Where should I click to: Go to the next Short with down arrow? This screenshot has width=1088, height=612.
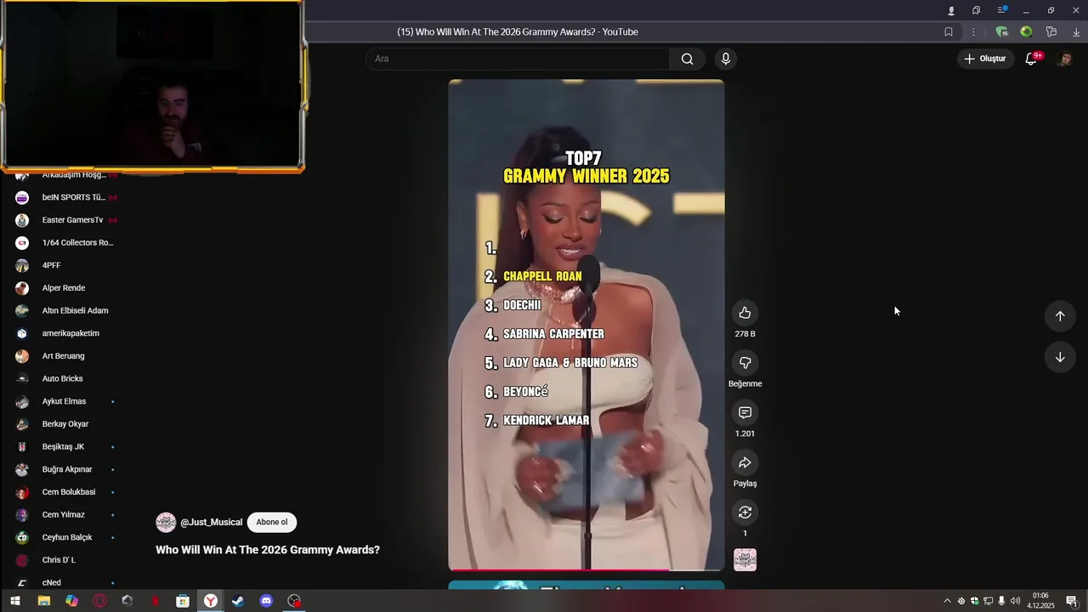1060,357
